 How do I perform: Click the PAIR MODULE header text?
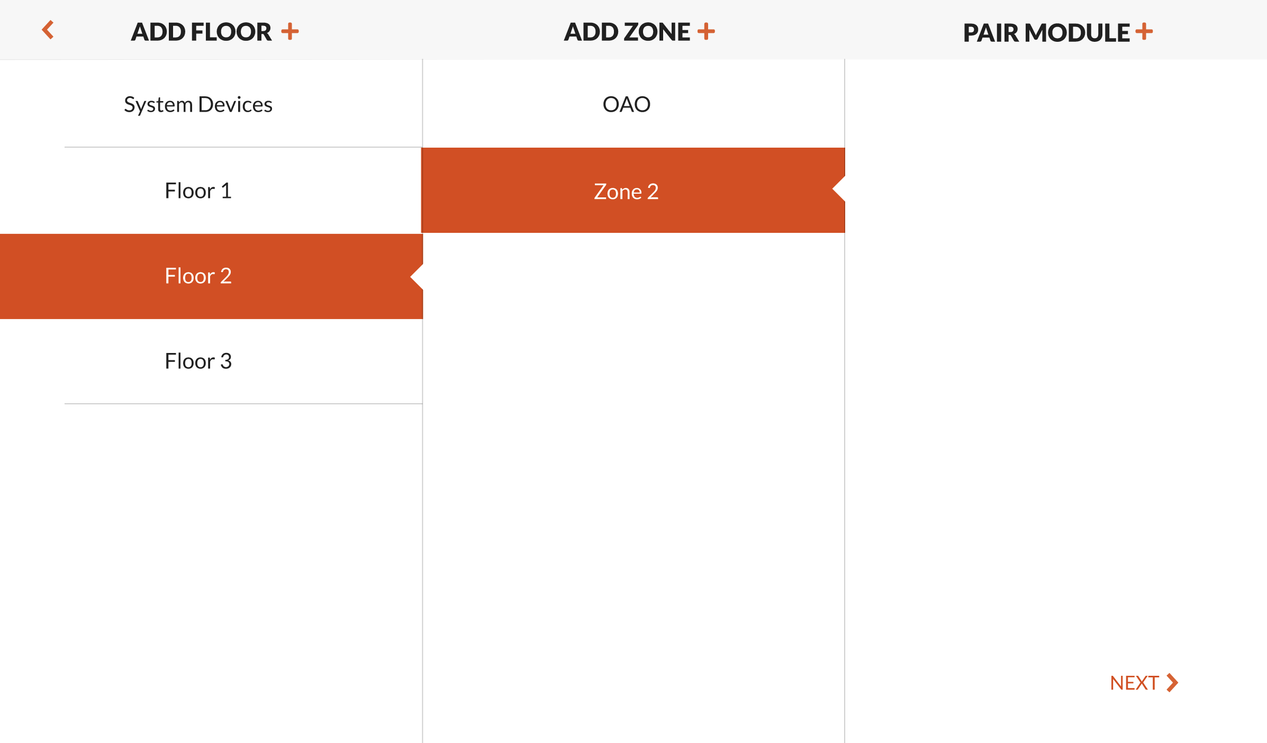(x=1046, y=33)
